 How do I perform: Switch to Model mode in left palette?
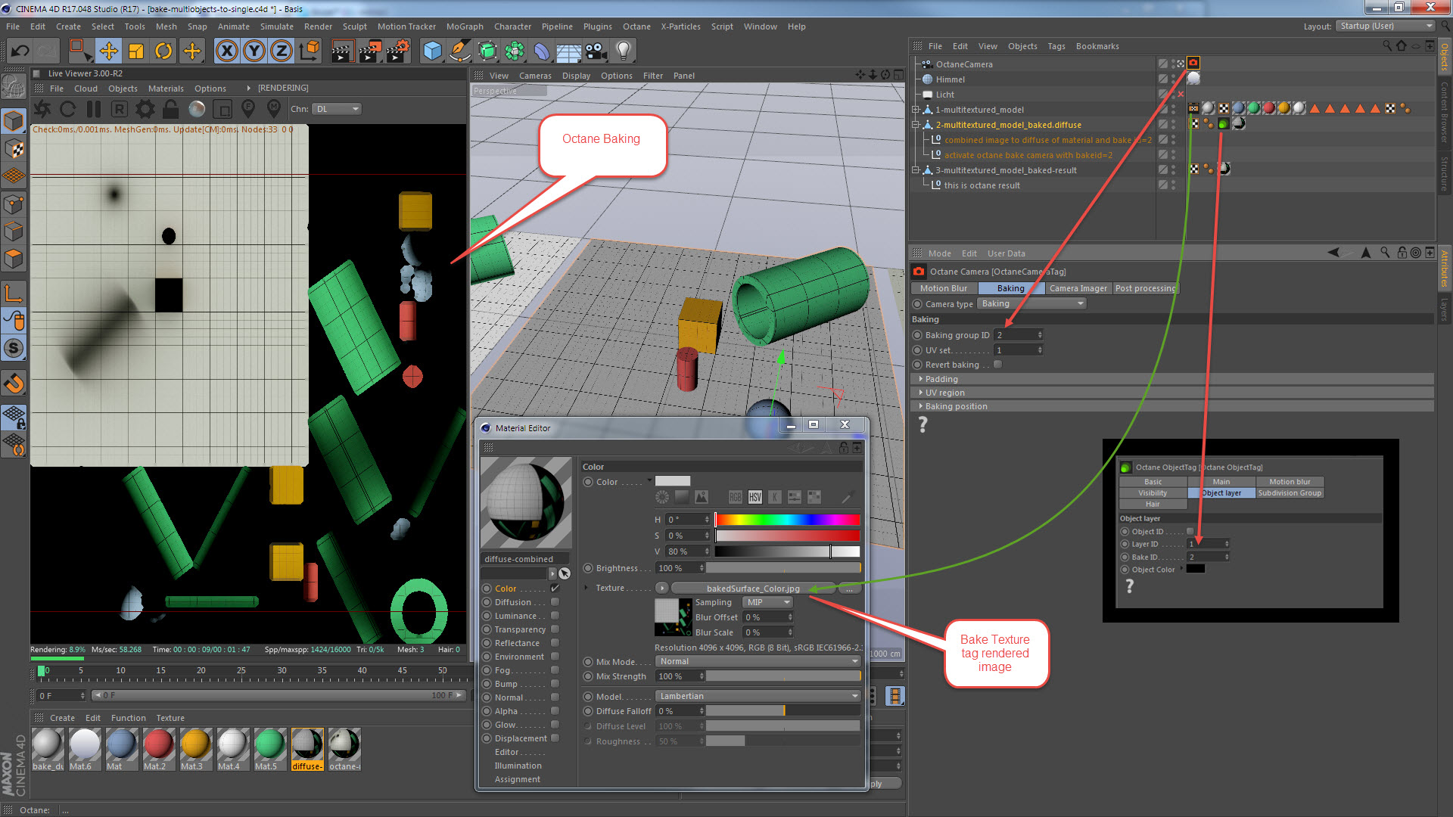click(x=14, y=121)
